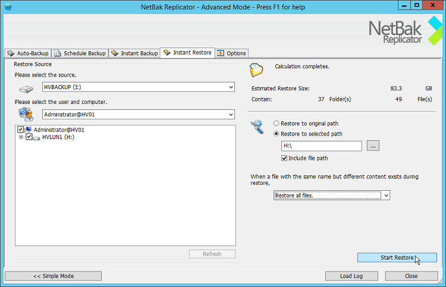Click the calculation status folder icon
The image size is (446, 287).
[x=257, y=70]
